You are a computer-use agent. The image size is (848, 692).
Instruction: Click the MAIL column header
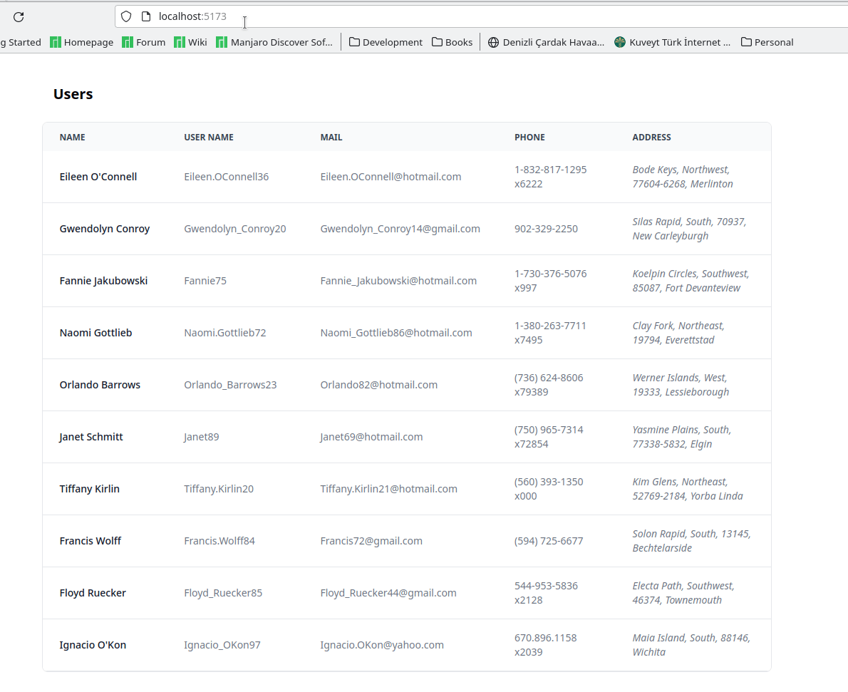(x=331, y=137)
